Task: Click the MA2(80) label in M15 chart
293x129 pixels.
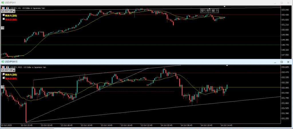Action: tap(11, 79)
